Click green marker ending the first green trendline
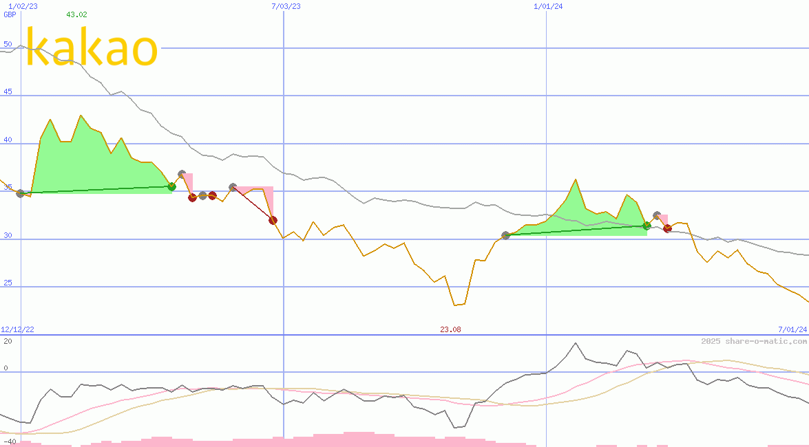The height and width of the screenshot is (447, 809). [171, 186]
